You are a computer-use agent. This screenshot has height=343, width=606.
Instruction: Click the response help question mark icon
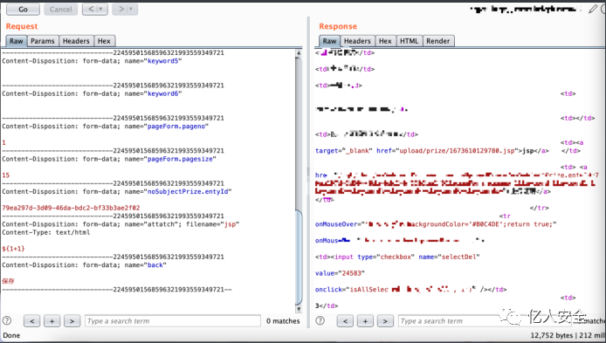tap(320, 320)
